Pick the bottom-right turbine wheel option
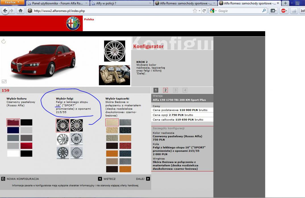The height and width of the screenshot is (198, 305). click(x=76, y=153)
